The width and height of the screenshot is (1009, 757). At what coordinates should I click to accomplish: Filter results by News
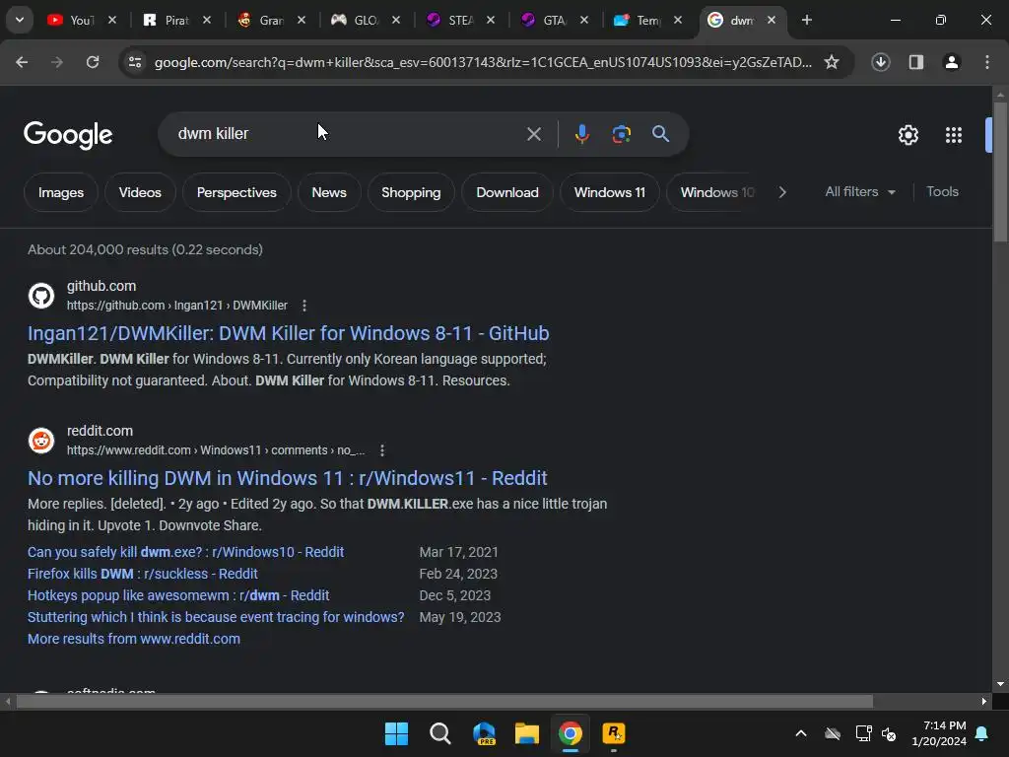329,192
